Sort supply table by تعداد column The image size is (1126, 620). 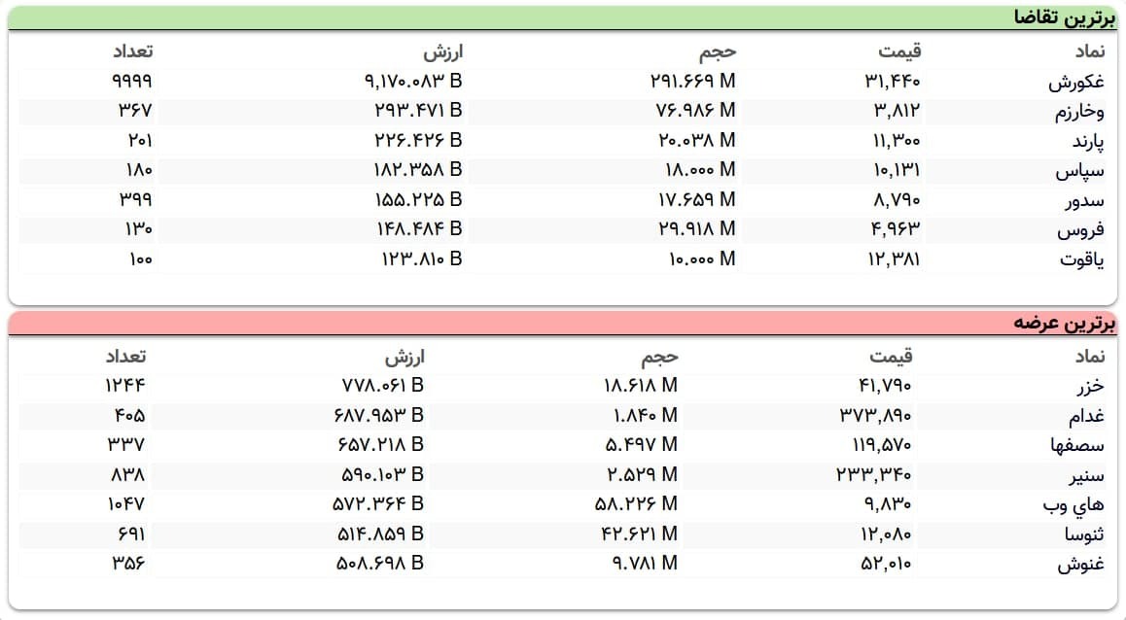pos(125,356)
